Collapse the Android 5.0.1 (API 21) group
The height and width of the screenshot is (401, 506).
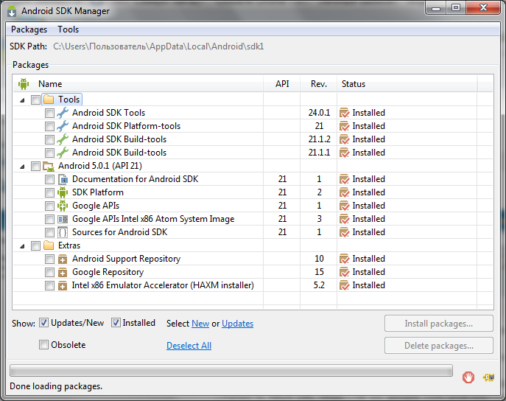coord(22,167)
